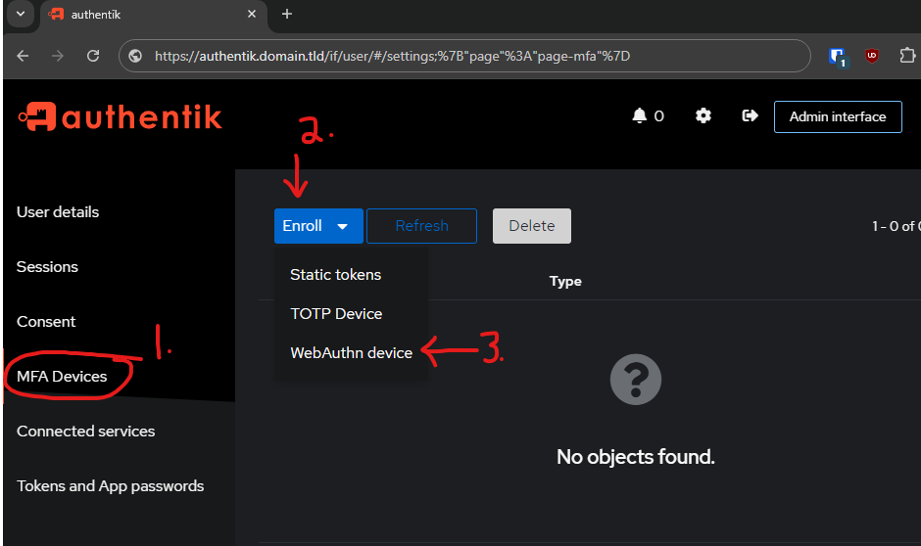The image size is (921, 546).
Task: Open the Admin interface
Action: 838,116
